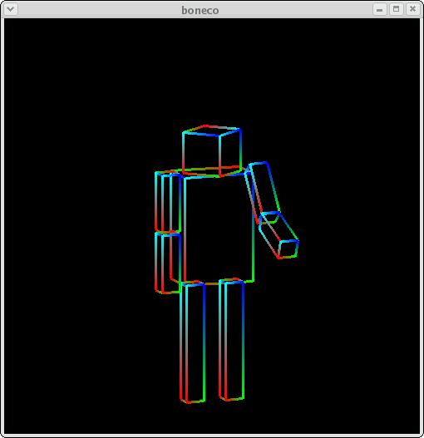Select the raised upper arm segment
424x438 pixels.
point(262,193)
